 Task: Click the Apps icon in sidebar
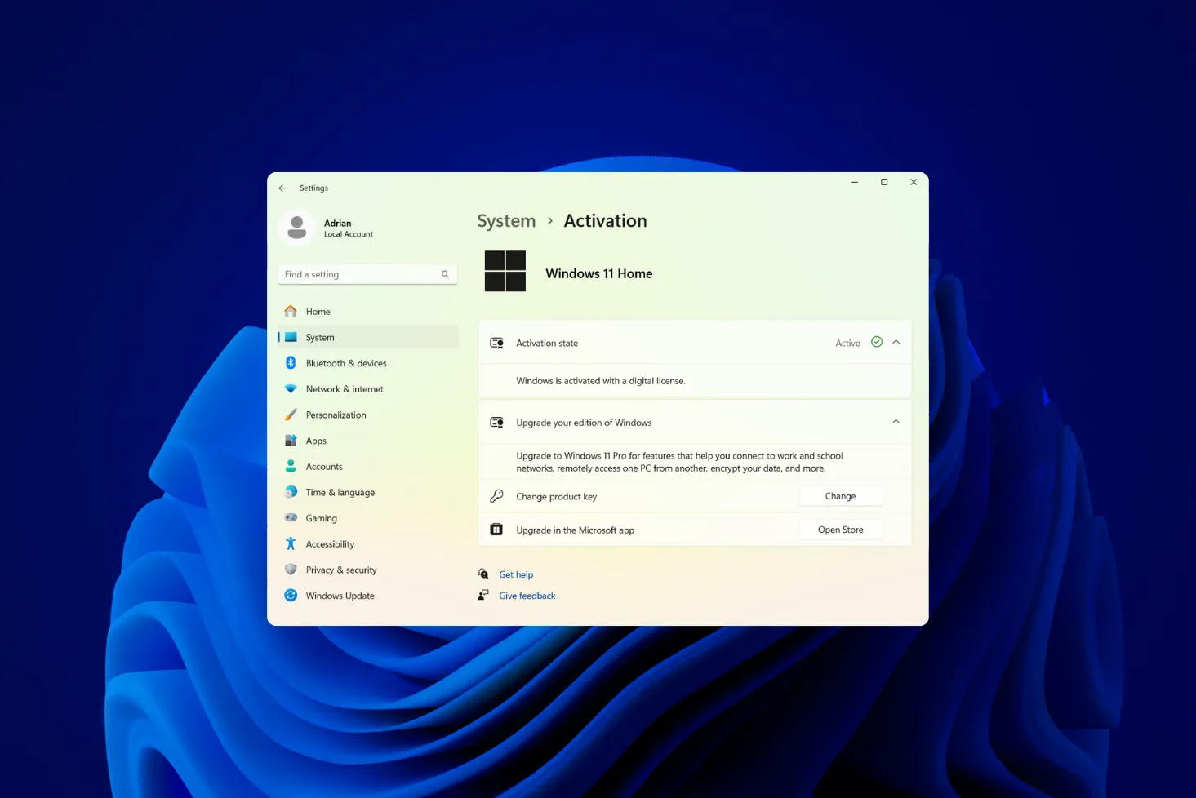click(291, 441)
